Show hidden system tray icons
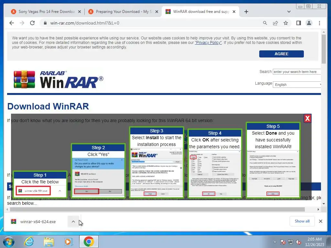The height and width of the screenshot is (248, 331). 275,242
